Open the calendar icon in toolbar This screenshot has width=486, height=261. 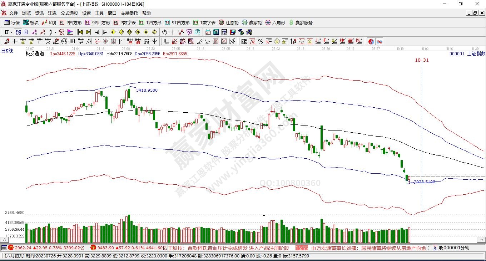208,32
